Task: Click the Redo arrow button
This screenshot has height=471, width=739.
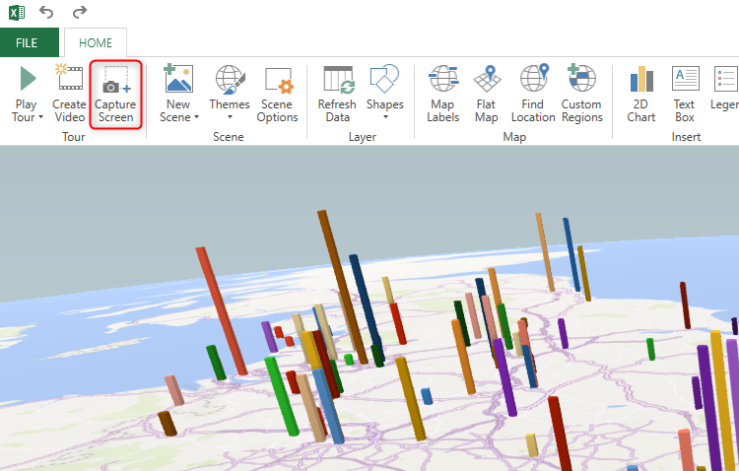Action: pyautogui.click(x=81, y=13)
